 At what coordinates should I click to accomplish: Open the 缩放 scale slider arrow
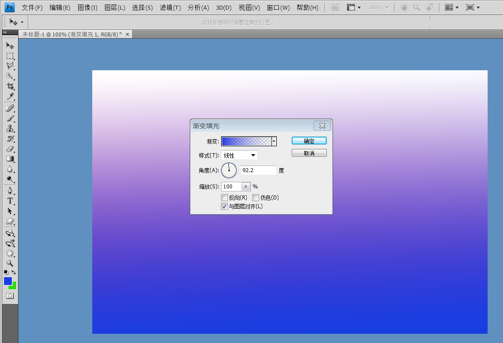(246, 187)
